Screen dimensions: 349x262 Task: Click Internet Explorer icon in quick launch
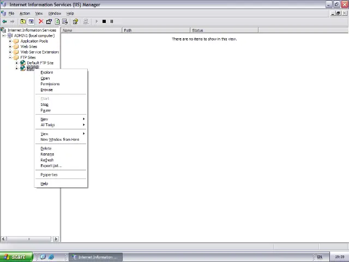(x=51, y=257)
